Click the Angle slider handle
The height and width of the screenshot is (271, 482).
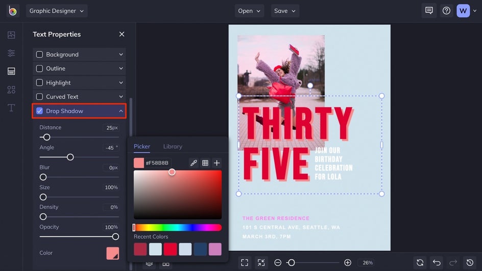pos(70,157)
